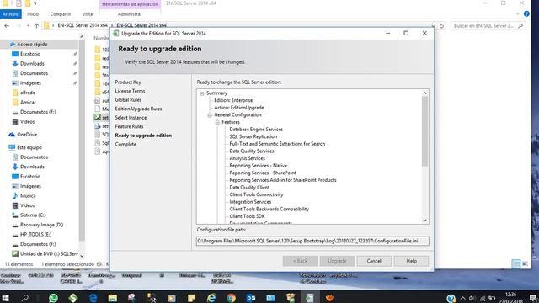Image resolution: width=539 pixels, height=303 pixels.
Task: Select Herramientas de aplicación contextual tab
Action: click(x=131, y=4)
